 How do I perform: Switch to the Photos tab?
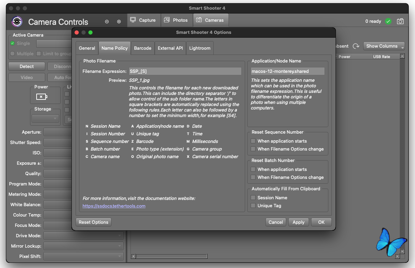[x=176, y=20]
